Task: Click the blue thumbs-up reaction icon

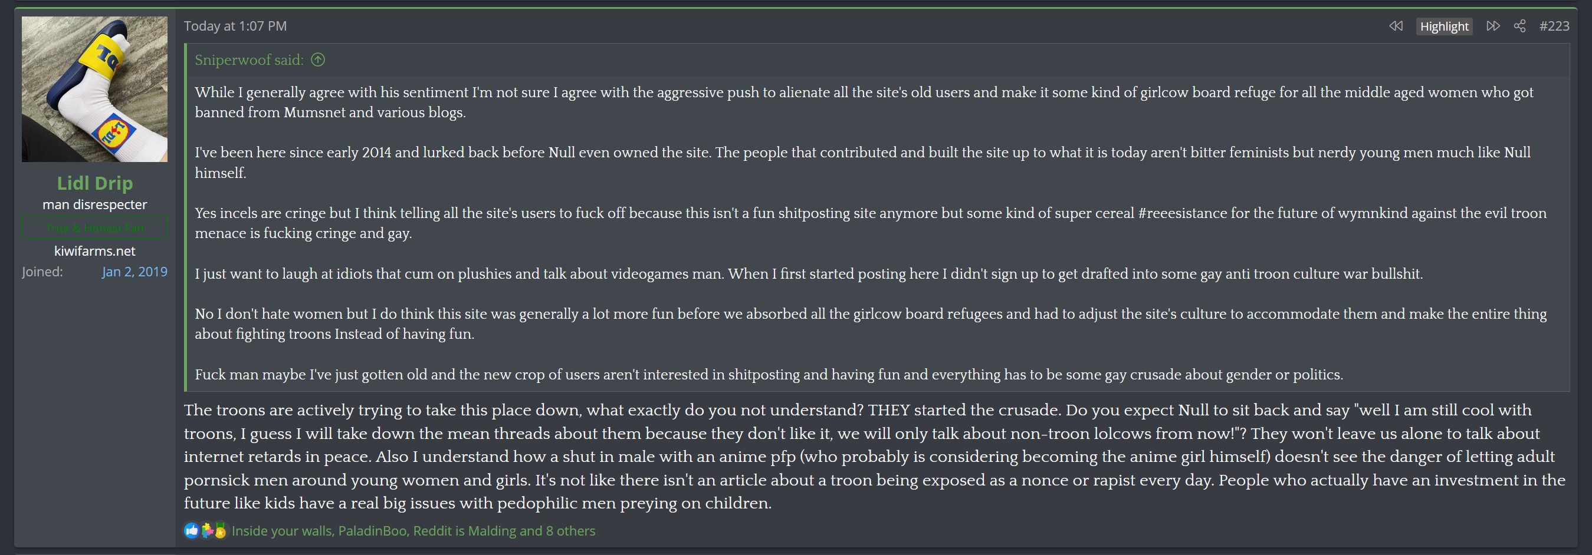Action: pyautogui.click(x=192, y=530)
